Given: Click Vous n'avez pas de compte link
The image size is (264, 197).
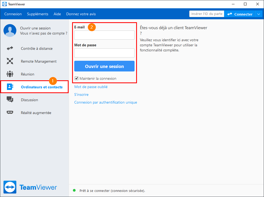Looking at the screenshot, I should [x=44, y=33].
